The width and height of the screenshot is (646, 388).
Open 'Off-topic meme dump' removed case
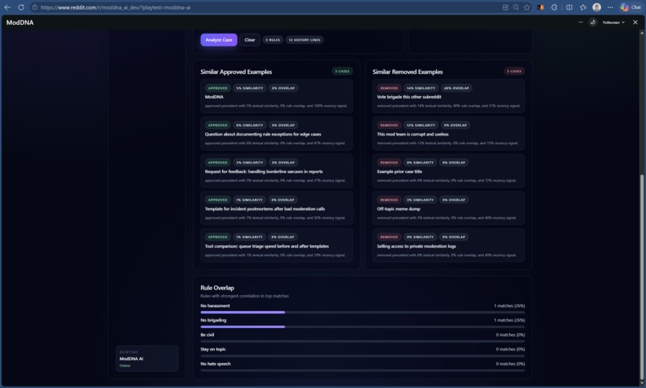click(x=449, y=208)
